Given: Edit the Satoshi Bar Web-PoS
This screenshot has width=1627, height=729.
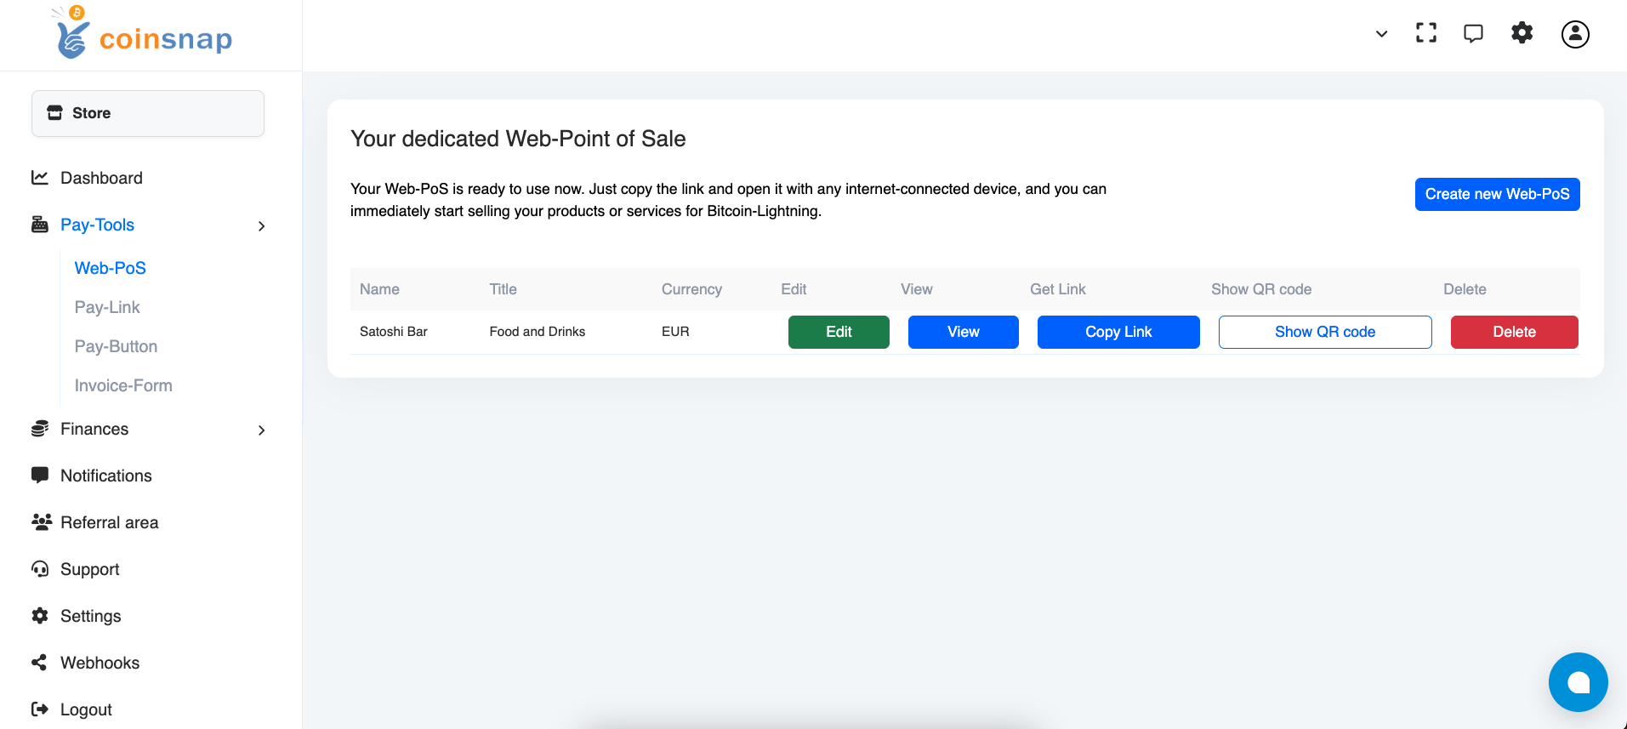Looking at the screenshot, I should pos(838,332).
